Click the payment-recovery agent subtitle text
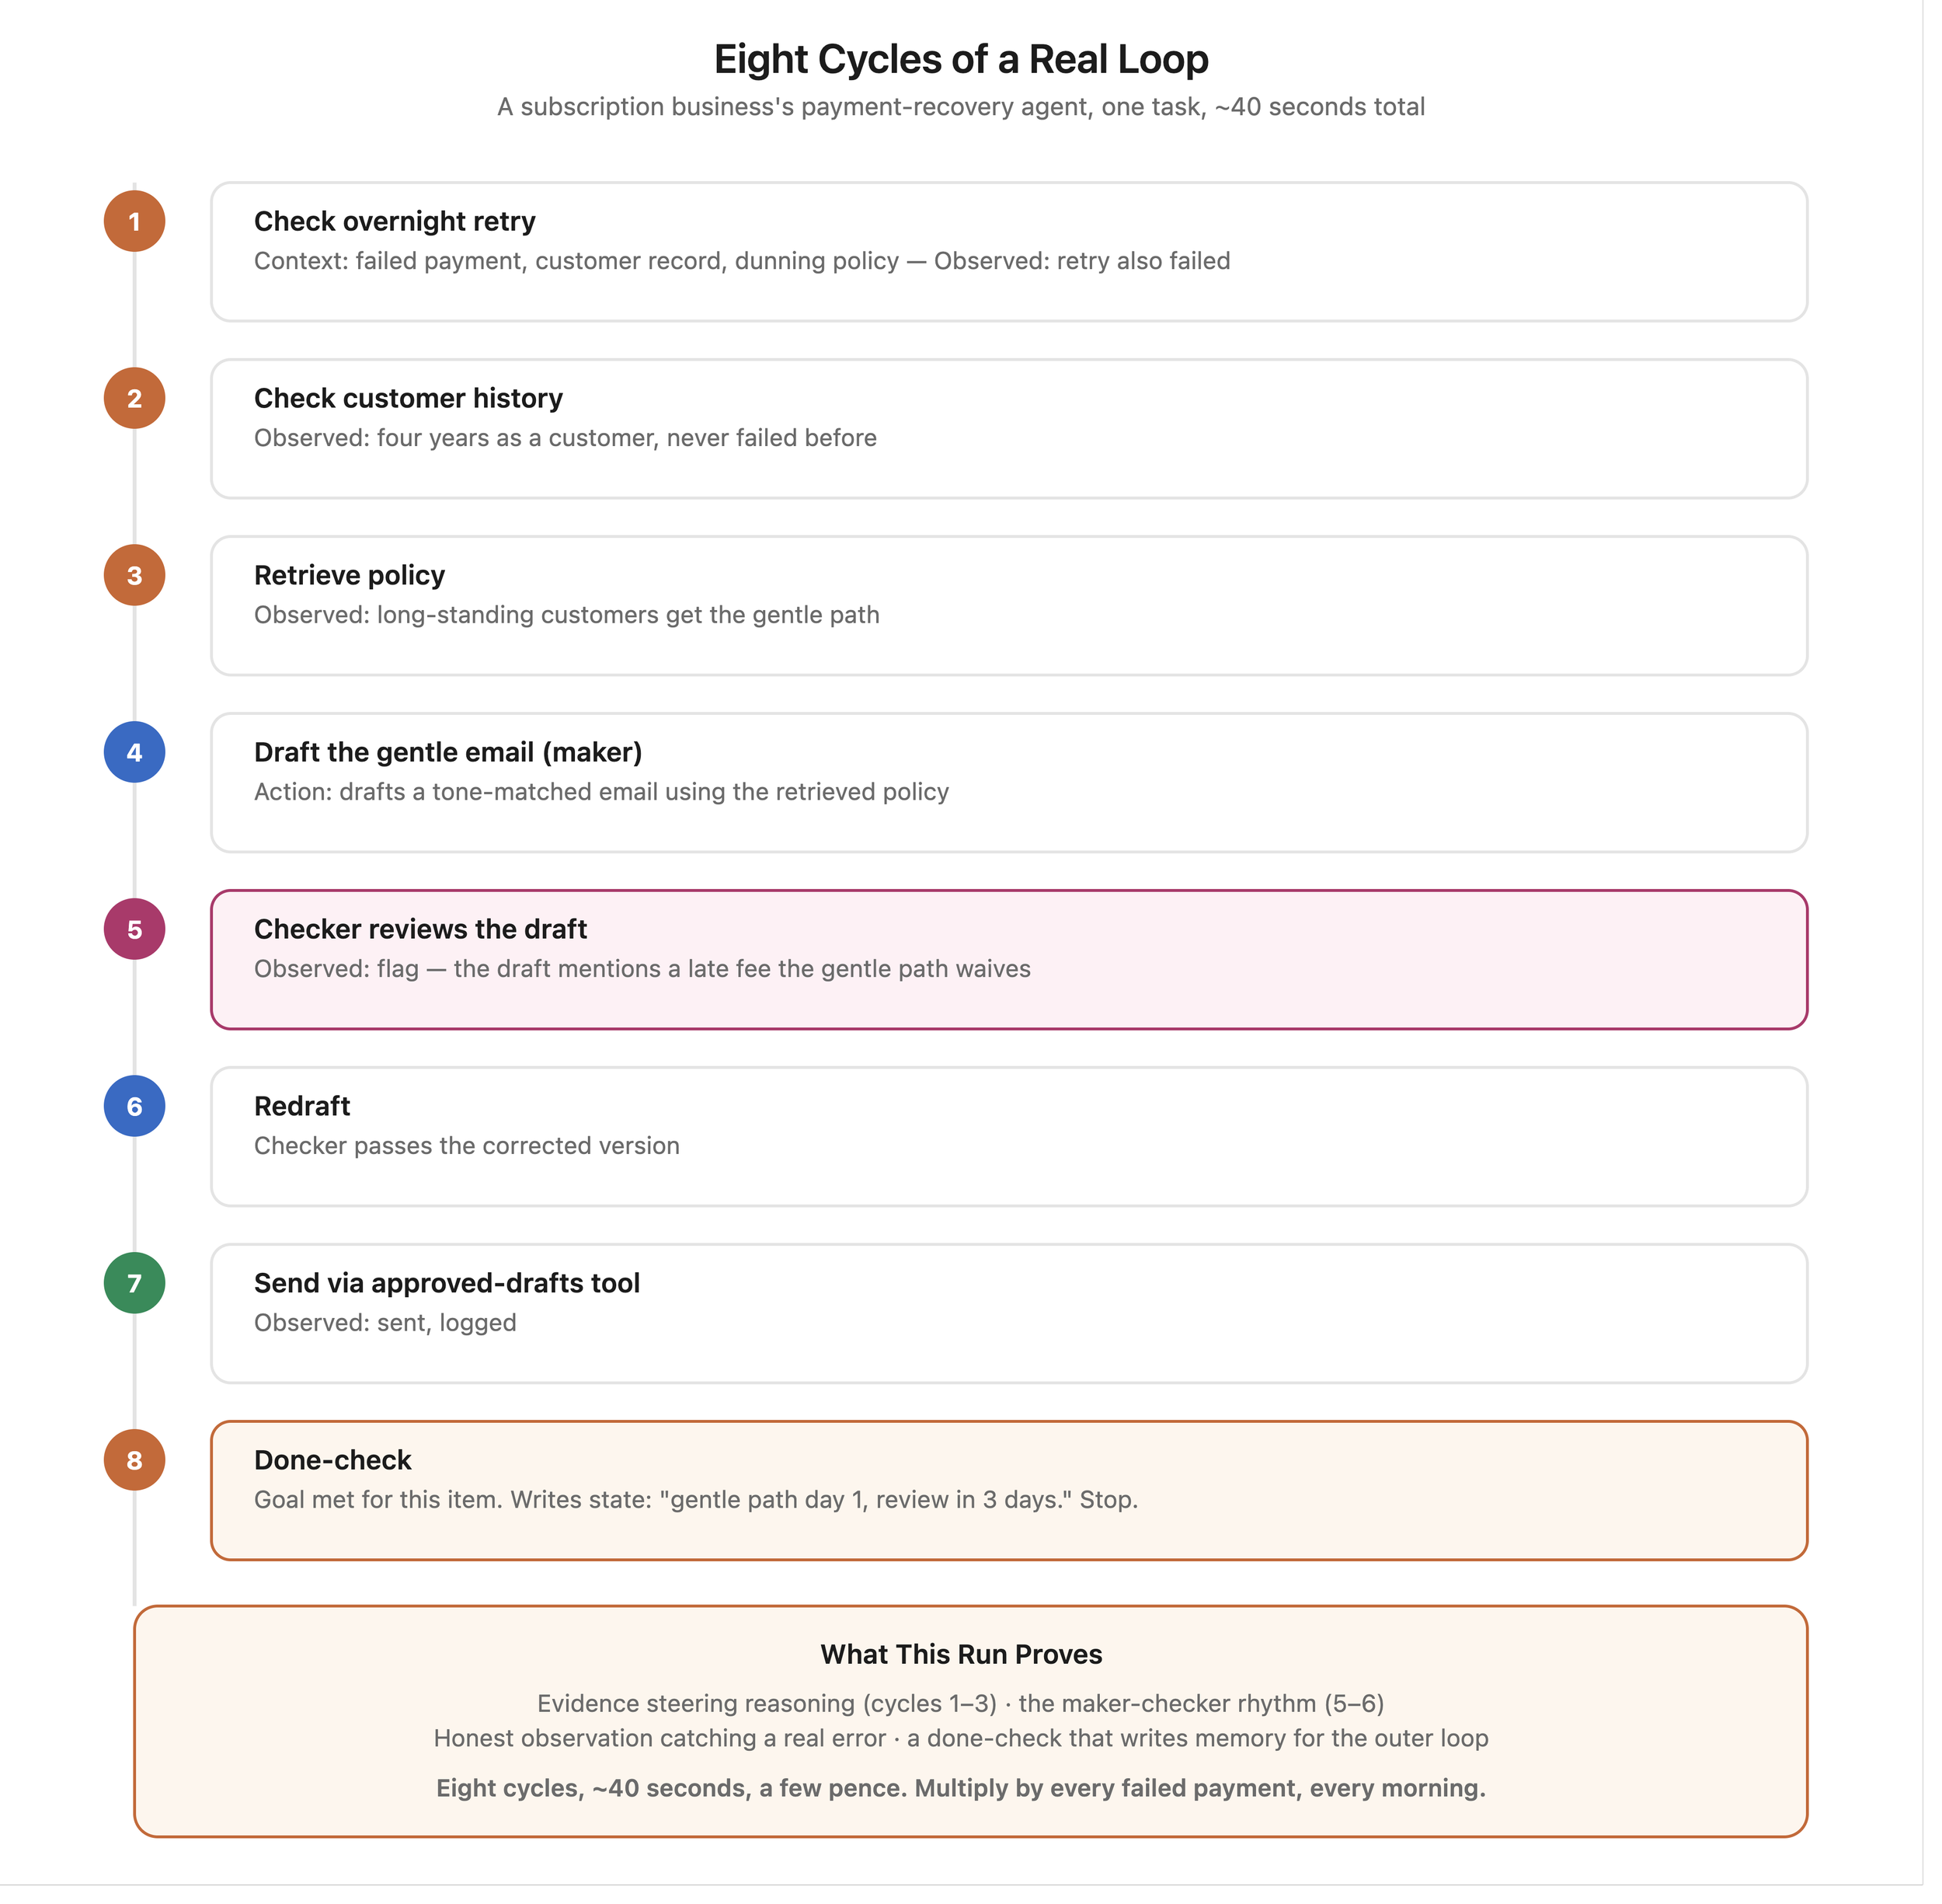 click(960, 106)
